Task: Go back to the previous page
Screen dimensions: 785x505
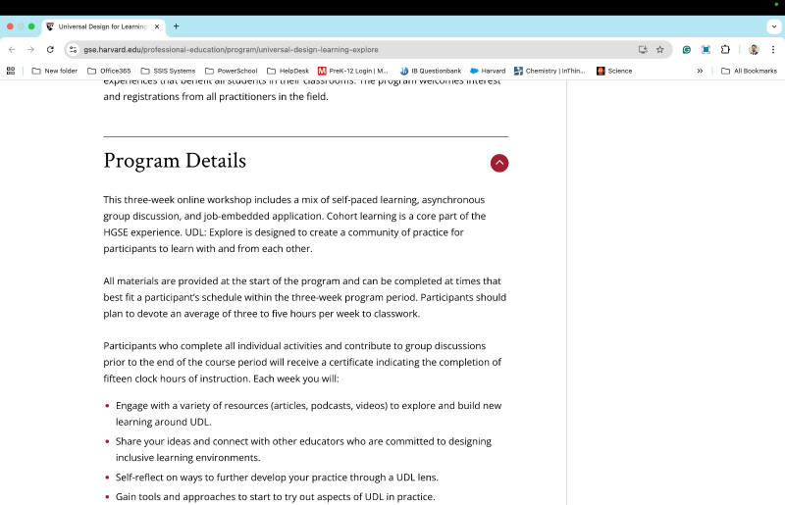Action: click(12, 49)
